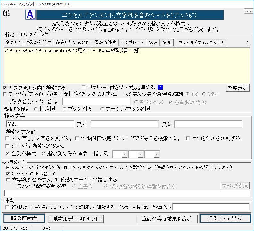This screenshot has height=231, width=254.
Task: Open ファイル/フォルダ参照 browse dialog
Action: pyautogui.click(x=201, y=42)
